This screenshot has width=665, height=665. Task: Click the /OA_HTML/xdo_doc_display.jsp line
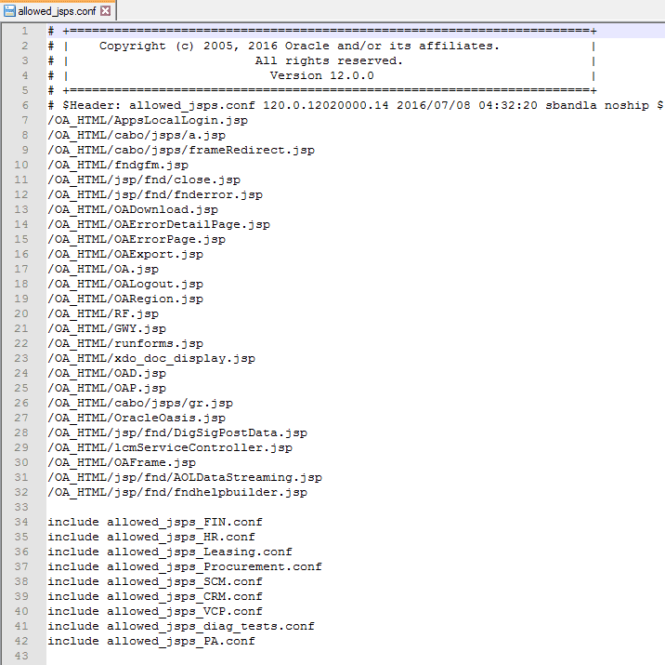151,358
